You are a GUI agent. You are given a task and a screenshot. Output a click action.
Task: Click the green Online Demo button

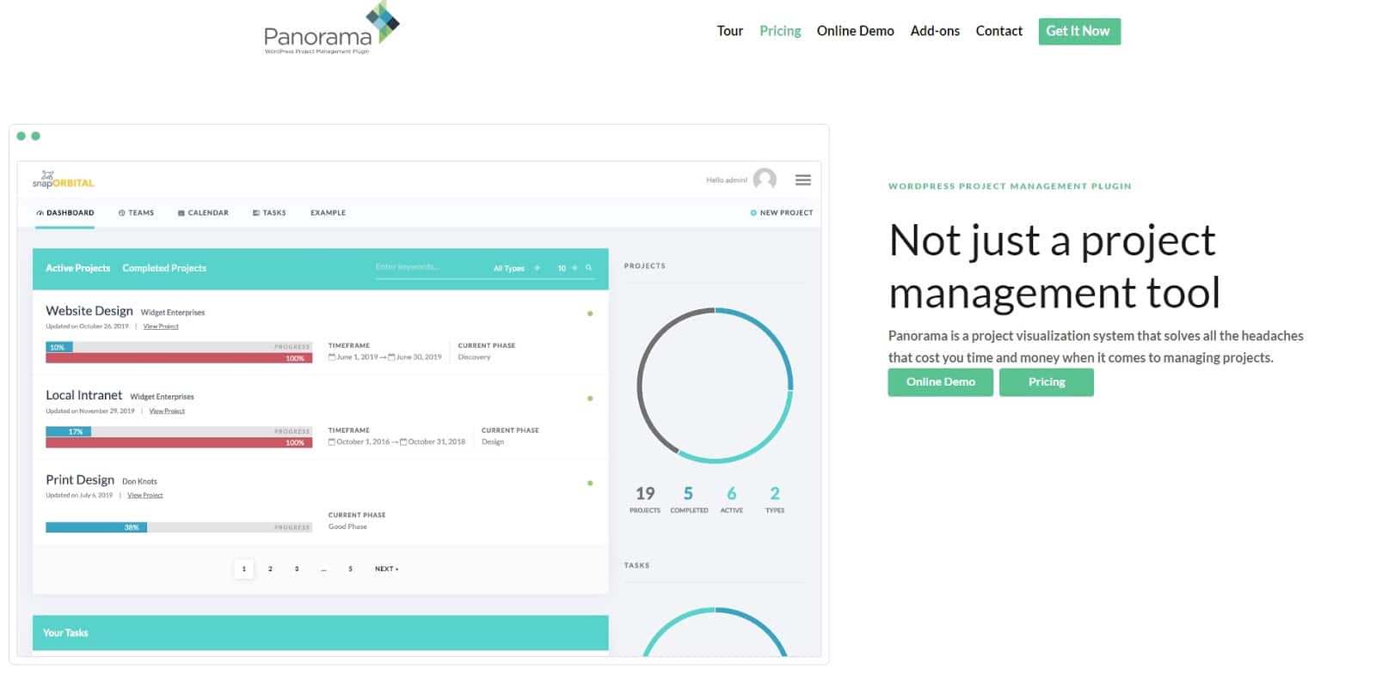pyautogui.click(x=940, y=382)
